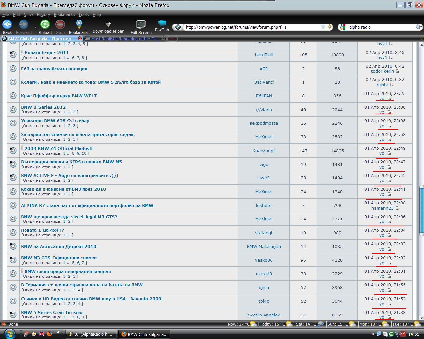
Task: View author profile Svetlio.Angelov
Action: [264, 315]
